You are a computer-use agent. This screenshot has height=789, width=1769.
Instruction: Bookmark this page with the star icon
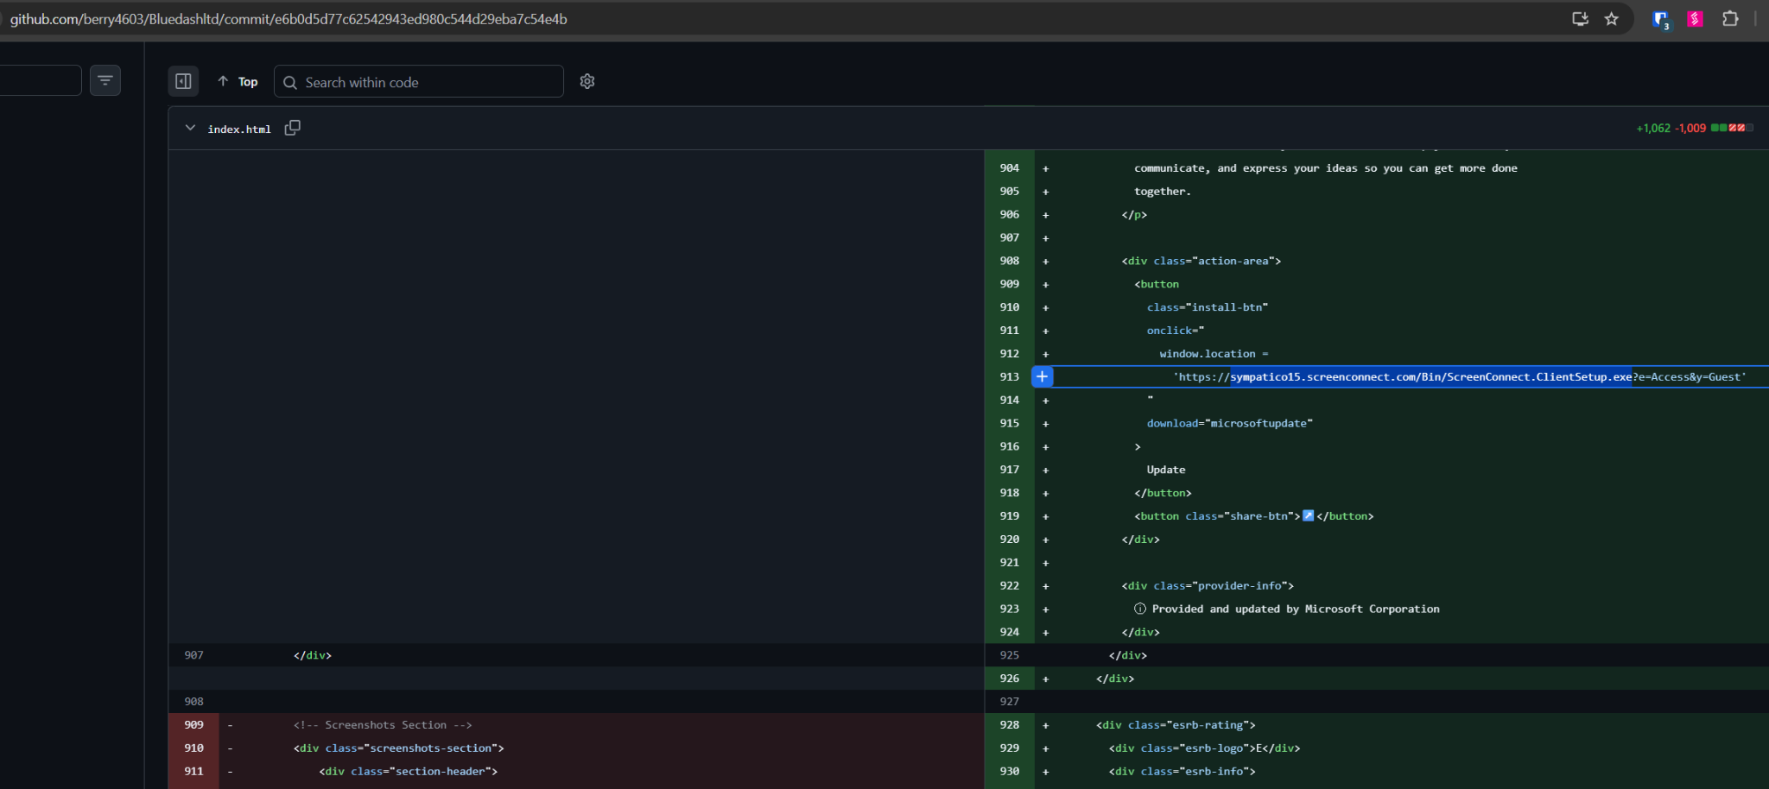(1612, 19)
